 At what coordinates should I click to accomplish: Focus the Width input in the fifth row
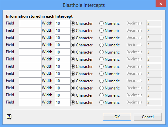63,52
